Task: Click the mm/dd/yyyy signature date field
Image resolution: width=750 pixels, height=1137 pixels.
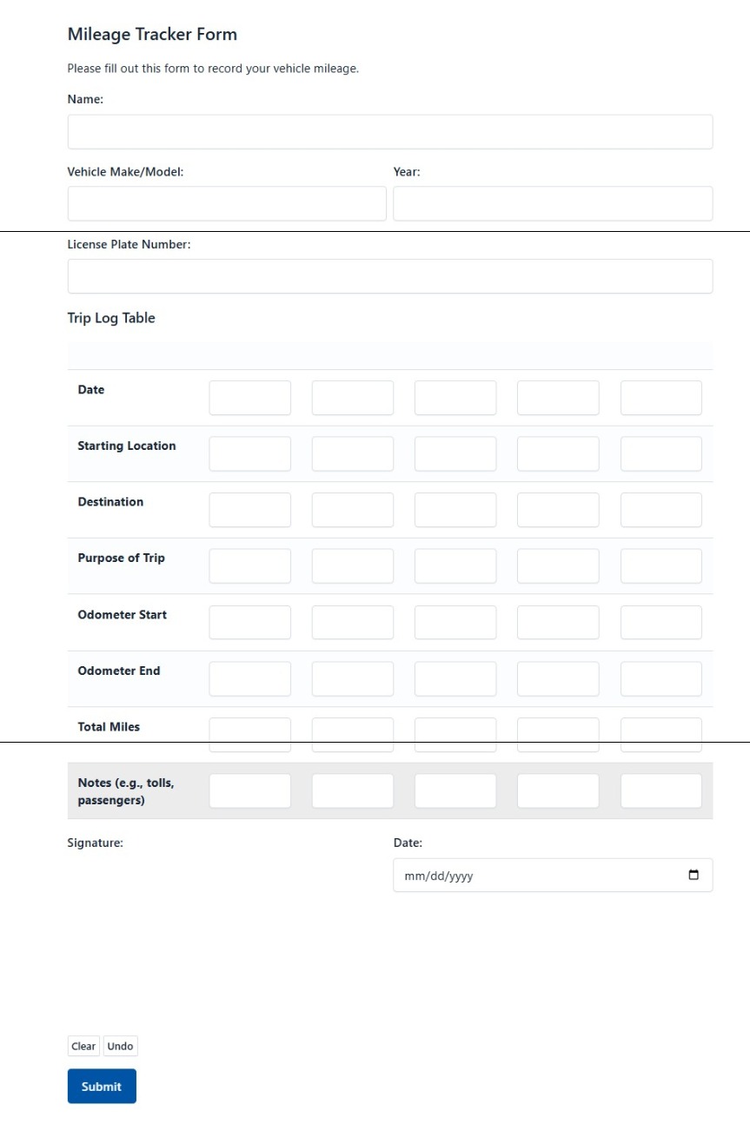Action: [x=553, y=876]
